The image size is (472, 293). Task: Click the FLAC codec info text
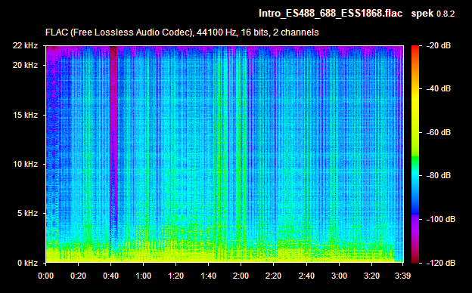[182, 32]
